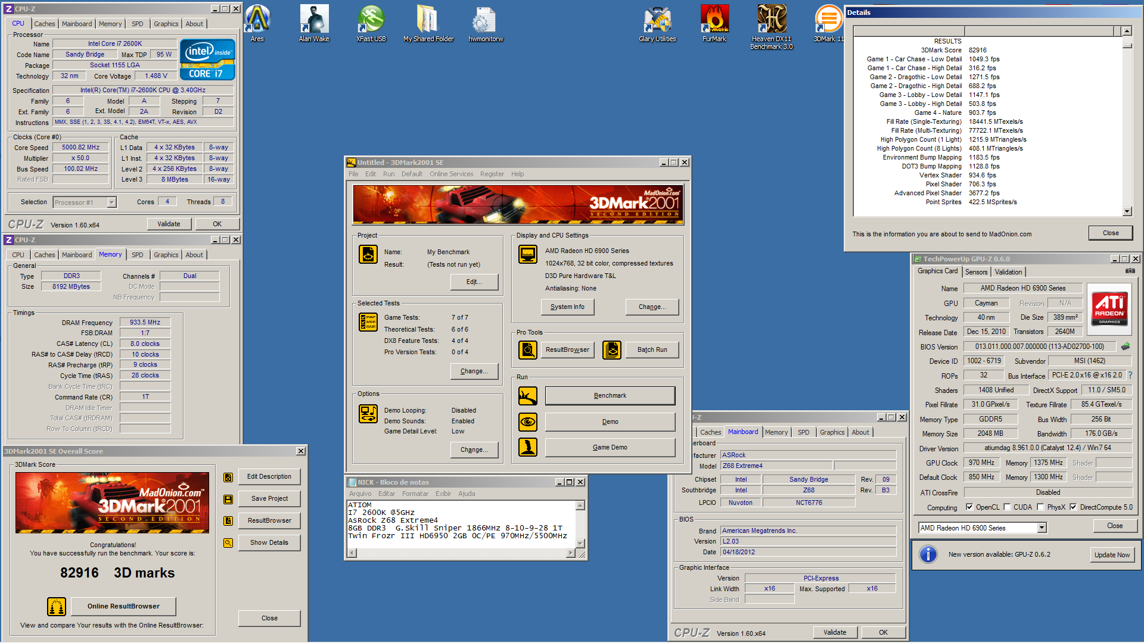Click the Demo eye icon

point(528,422)
